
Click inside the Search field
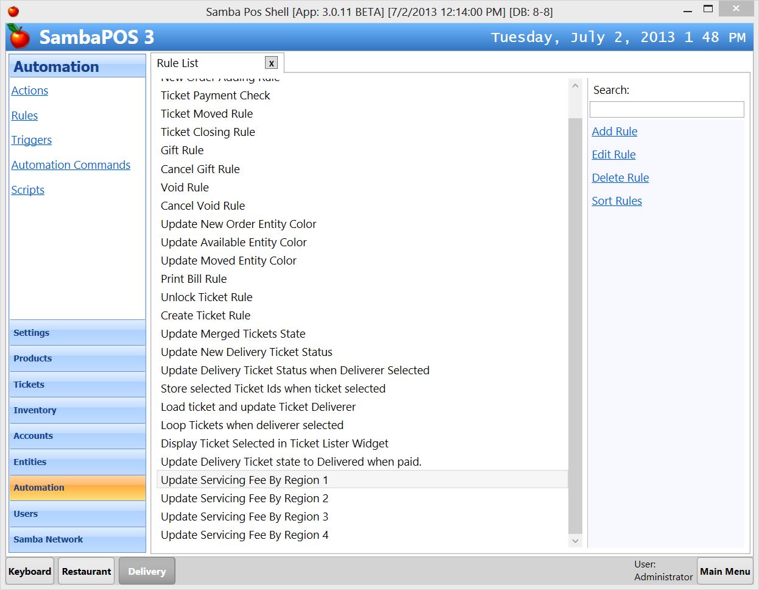[666, 109]
